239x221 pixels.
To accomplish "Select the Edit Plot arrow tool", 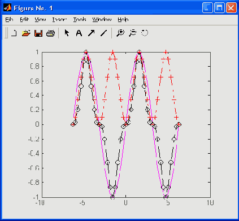I will click(67, 33).
